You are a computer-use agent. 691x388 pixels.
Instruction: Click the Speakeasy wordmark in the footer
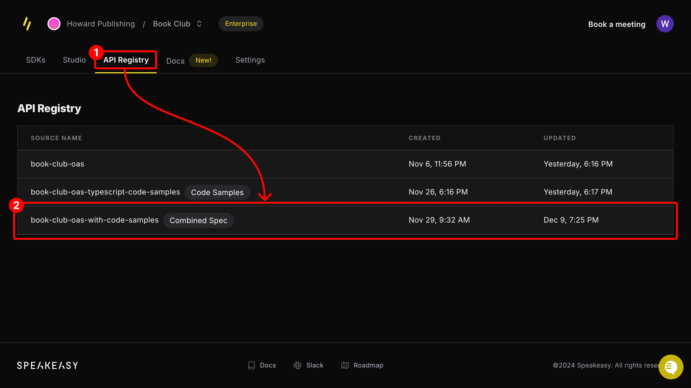(x=47, y=365)
